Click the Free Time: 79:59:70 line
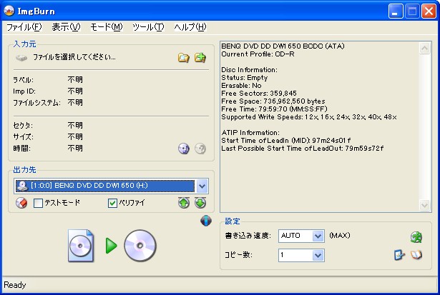This screenshot has width=440, height=295. 274,109
